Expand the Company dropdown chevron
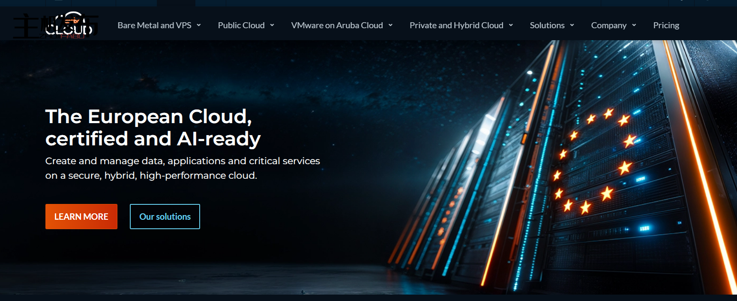The height and width of the screenshot is (301, 737). pyautogui.click(x=634, y=25)
